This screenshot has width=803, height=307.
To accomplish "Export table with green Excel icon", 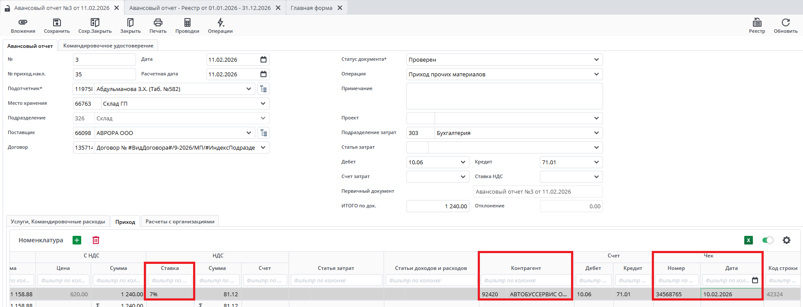I will coord(749,240).
